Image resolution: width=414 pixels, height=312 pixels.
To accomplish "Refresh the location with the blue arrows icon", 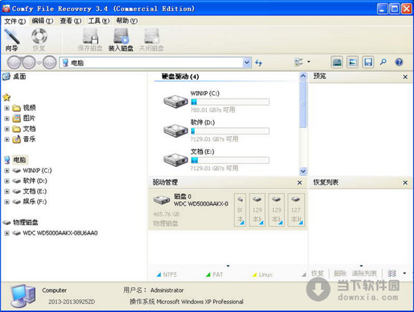I will click(x=259, y=63).
